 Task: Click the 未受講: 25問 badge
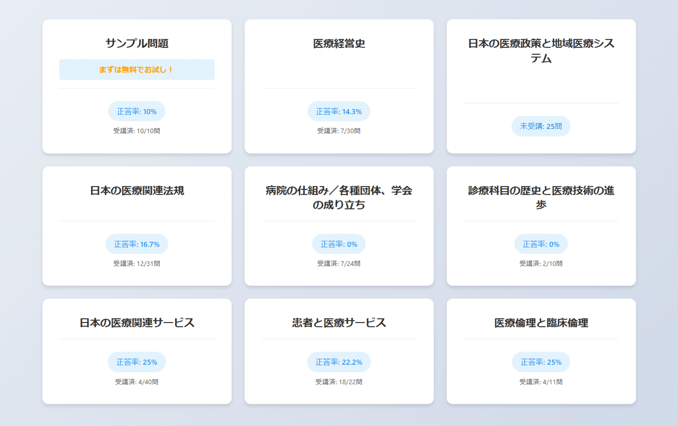541,126
